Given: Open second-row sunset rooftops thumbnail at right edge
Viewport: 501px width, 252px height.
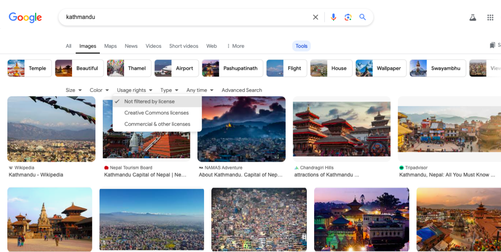Looking at the screenshot, I should tap(459, 219).
